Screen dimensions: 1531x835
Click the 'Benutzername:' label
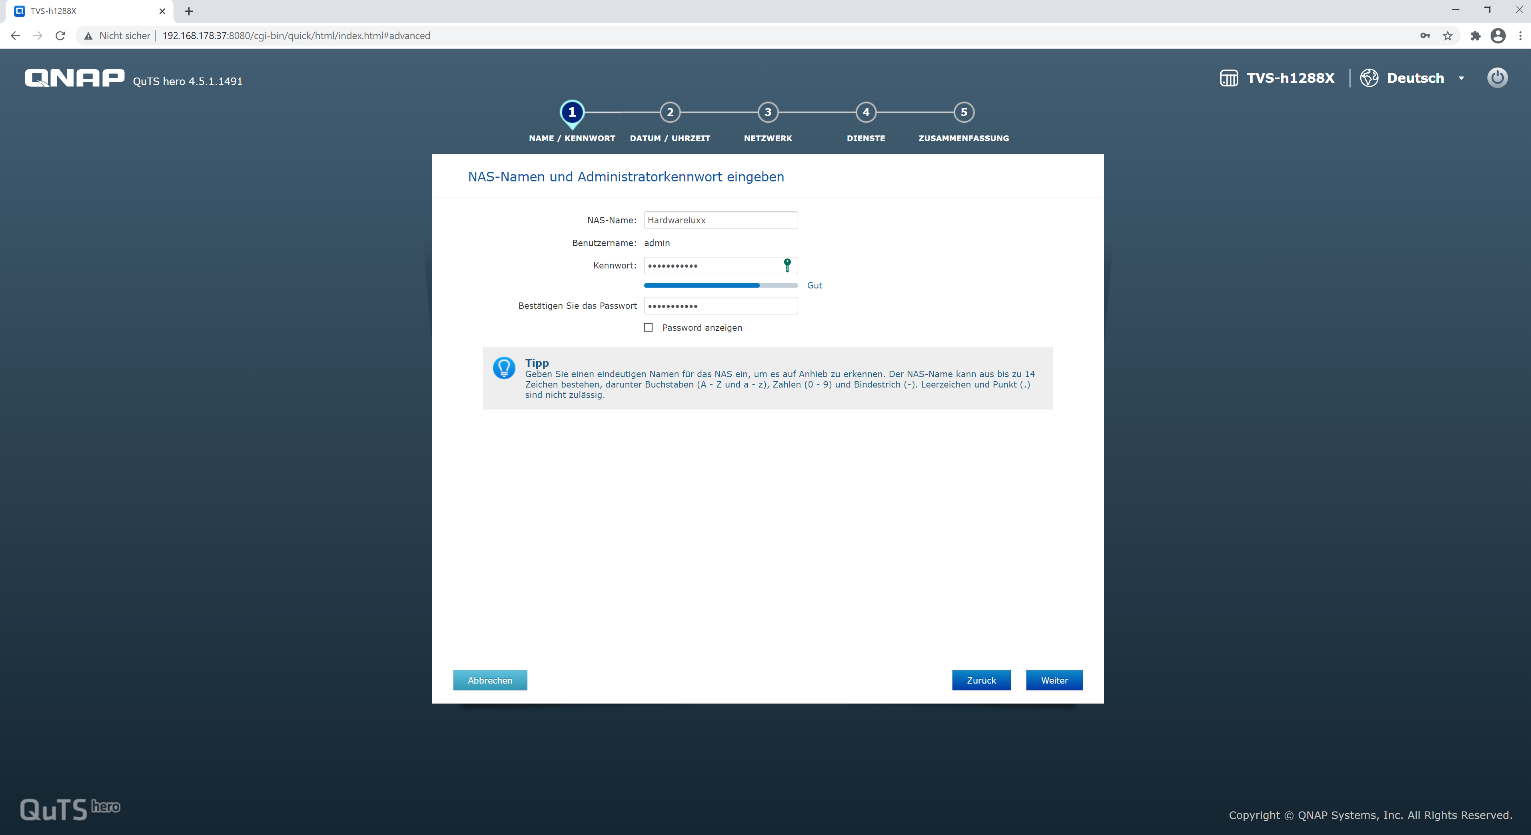(604, 243)
